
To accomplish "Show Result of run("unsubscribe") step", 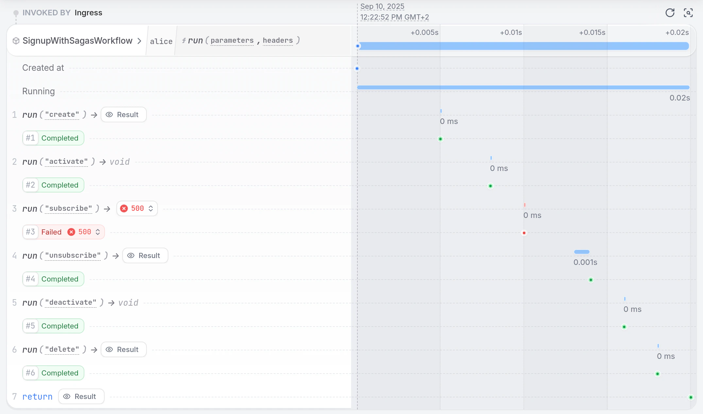I will 145,255.
